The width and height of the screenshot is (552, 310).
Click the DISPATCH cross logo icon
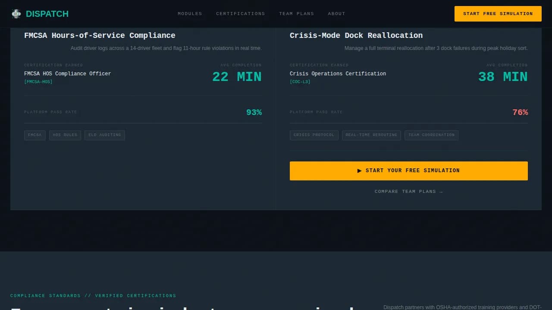[x=16, y=13]
